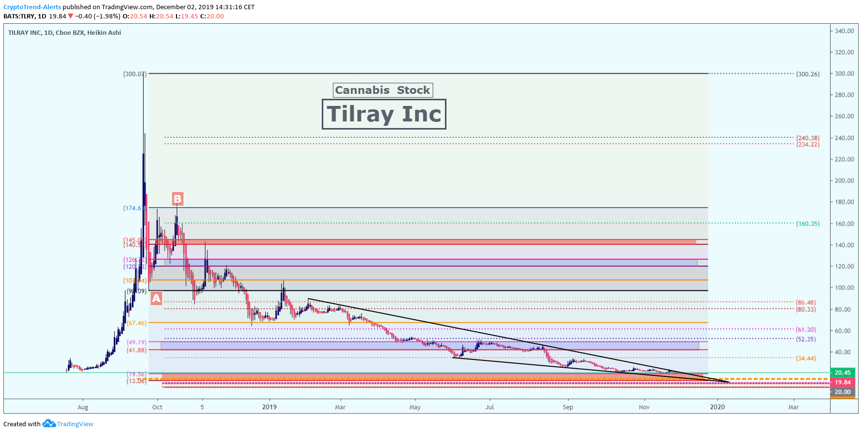The image size is (862, 433).
Task: Click the Aug label on time axis
Action: pos(83,407)
